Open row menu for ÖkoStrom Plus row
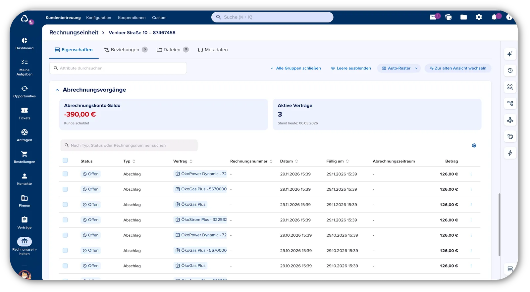 click(471, 220)
